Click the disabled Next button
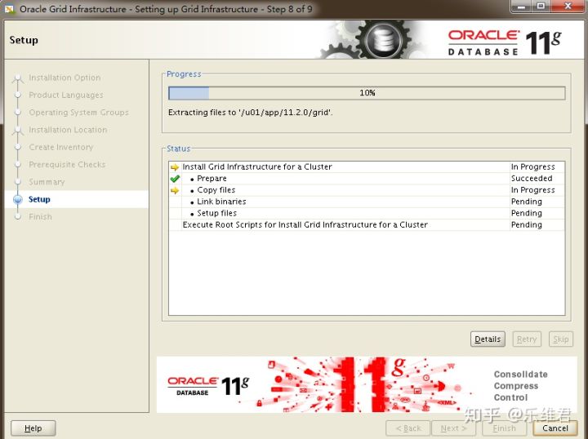The height and width of the screenshot is (439, 588). pos(453,428)
